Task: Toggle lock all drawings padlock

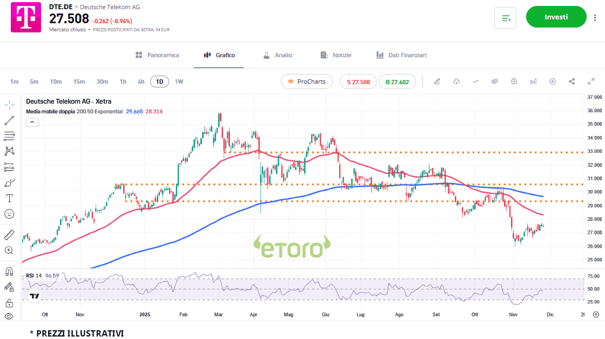Action: point(9,302)
